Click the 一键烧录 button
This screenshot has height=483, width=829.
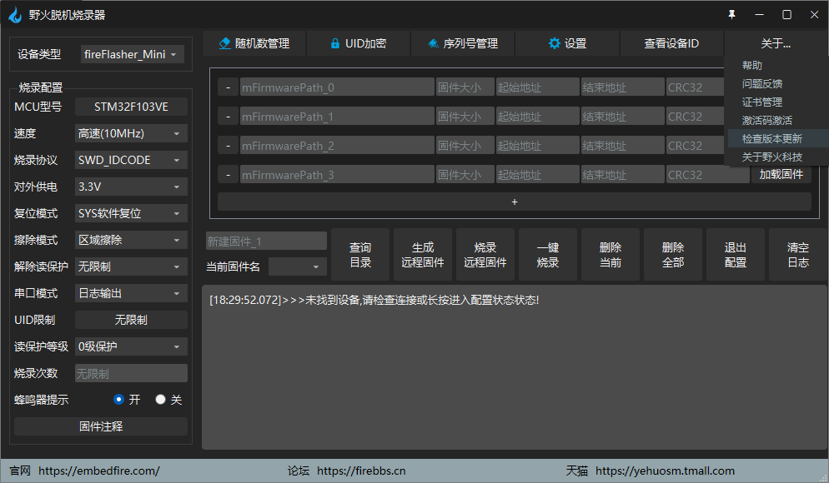point(548,255)
